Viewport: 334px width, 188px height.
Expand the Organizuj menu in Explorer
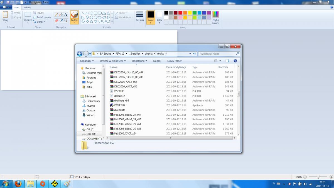[87, 61]
